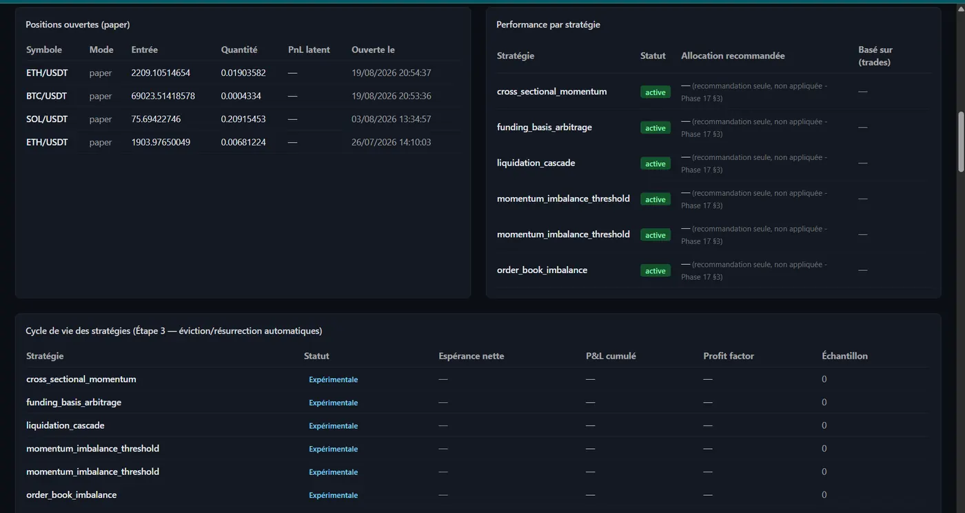Viewport: 965px width, 513px height.
Task: Click the active badge for funding_basis_arbitrage
Action: pos(656,128)
